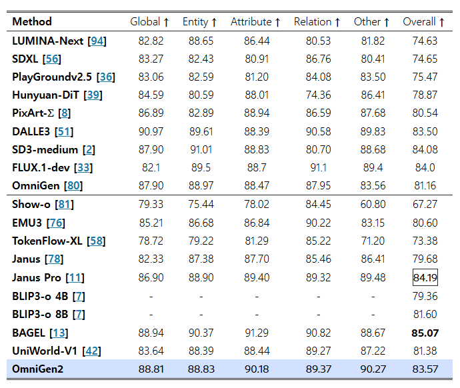Click BAGEL Attribute value 91.29

[257, 333]
